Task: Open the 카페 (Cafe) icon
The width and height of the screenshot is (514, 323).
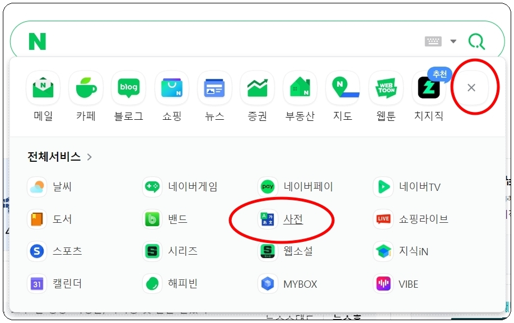Action: [x=86, y=87]
